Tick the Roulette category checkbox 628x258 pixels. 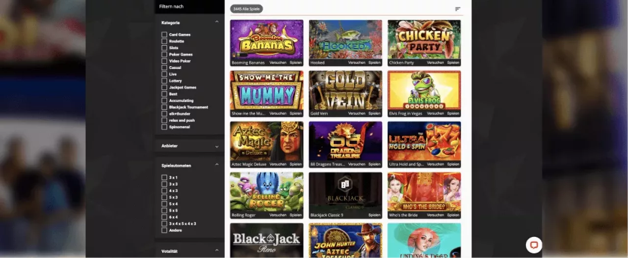[164, 41]
